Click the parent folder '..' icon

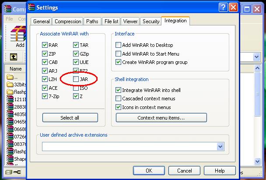(10, 77)
